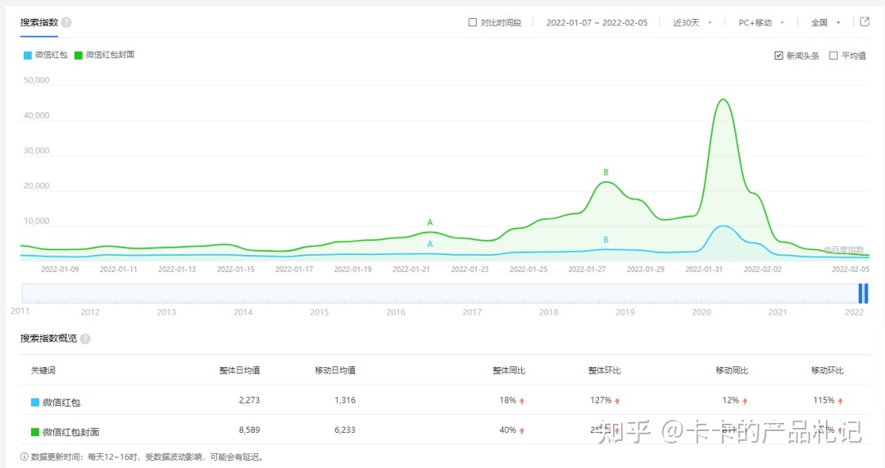The width and height of the screenshot is (885, 468).
Task: Uncheck the 新闻头条 checkbox
Action: point(779,56)
